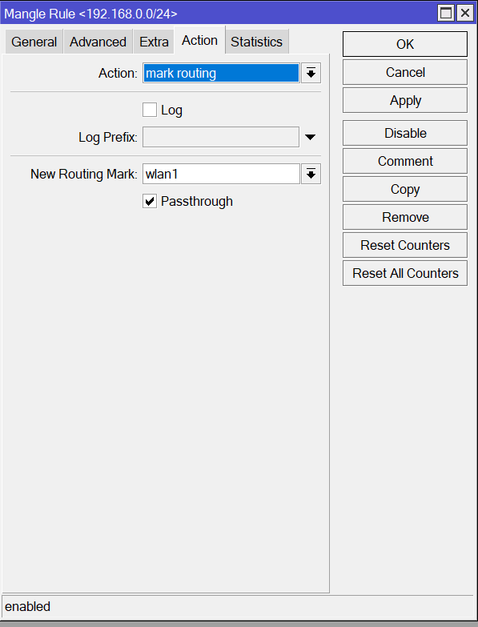Remove the mangle rule
The image size is (478, 627).
405,217
